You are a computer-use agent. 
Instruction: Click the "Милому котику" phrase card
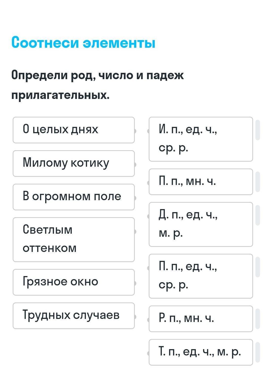pyautogui.click(x=73, y=163)
